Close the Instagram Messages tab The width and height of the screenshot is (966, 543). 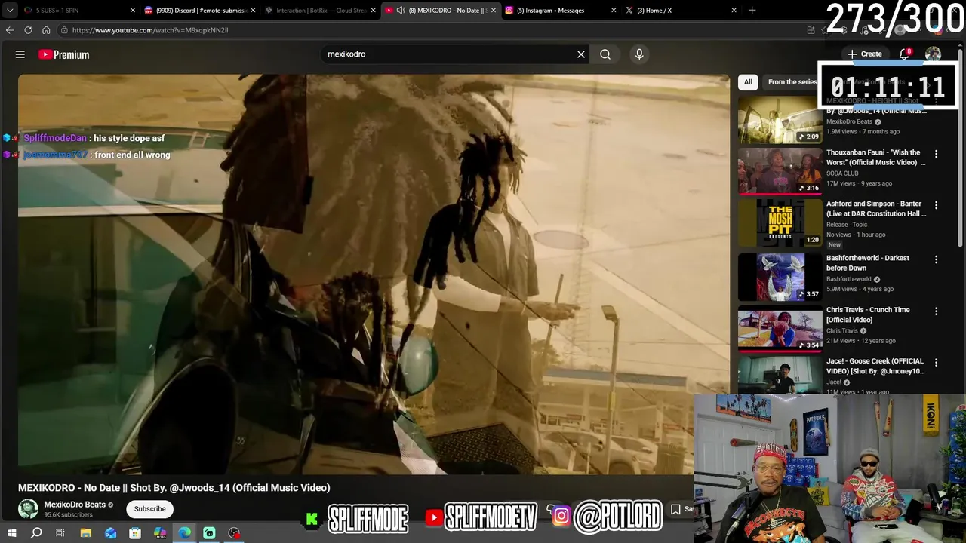click(614, 11)
